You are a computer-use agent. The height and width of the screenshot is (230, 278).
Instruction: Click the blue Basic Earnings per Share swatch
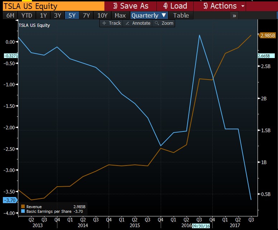pyautogui.click(x=23, y=211)
